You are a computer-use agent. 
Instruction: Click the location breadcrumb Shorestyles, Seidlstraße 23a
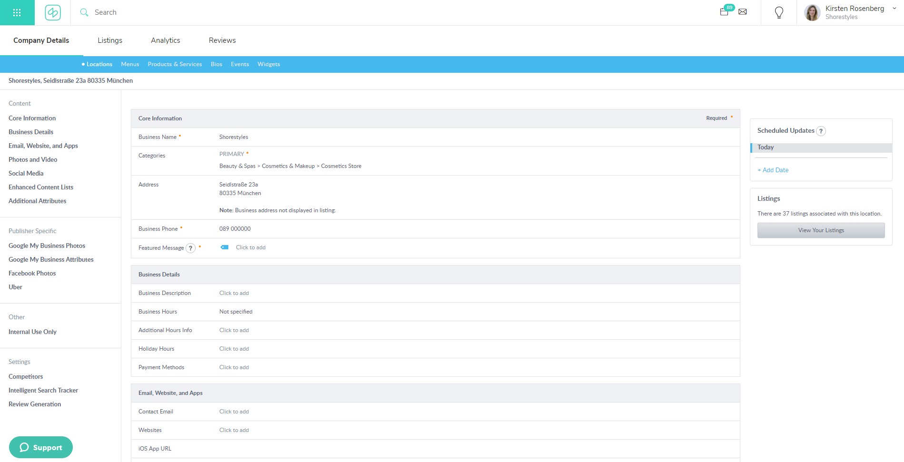[70, 81]
